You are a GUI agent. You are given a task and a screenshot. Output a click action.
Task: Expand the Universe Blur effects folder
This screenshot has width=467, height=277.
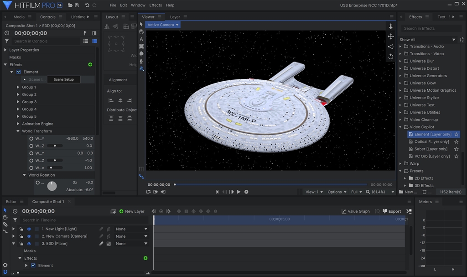[x=400, y=61]
